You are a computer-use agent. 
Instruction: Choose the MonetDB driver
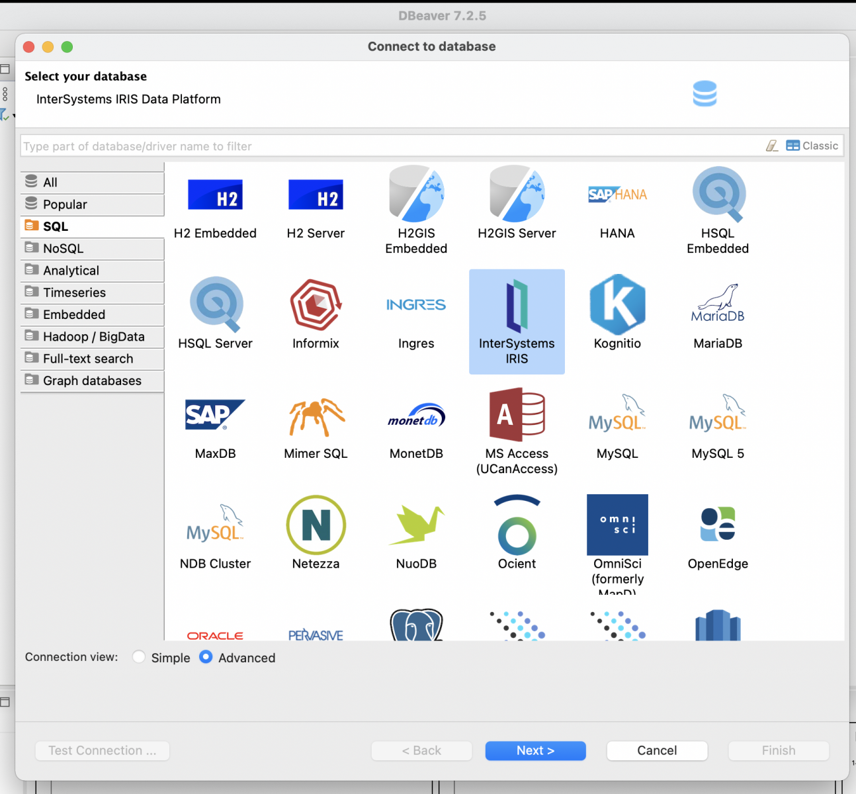(x=416, y=427)
